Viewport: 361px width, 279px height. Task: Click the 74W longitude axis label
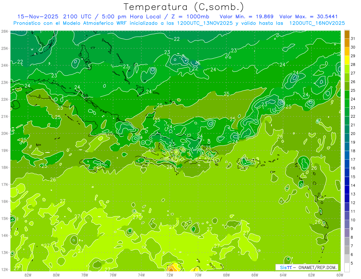tap(141, 275)
